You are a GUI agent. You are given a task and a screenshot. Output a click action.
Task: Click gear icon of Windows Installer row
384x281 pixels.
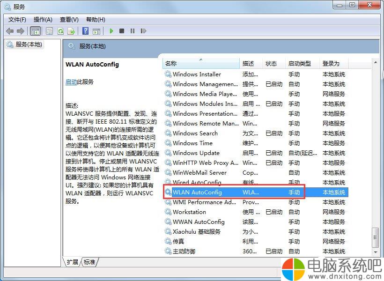click(x=168, y=74)
